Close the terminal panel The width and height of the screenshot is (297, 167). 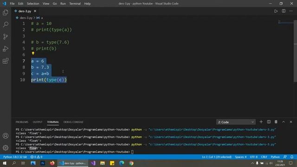[x=291, y=122]
